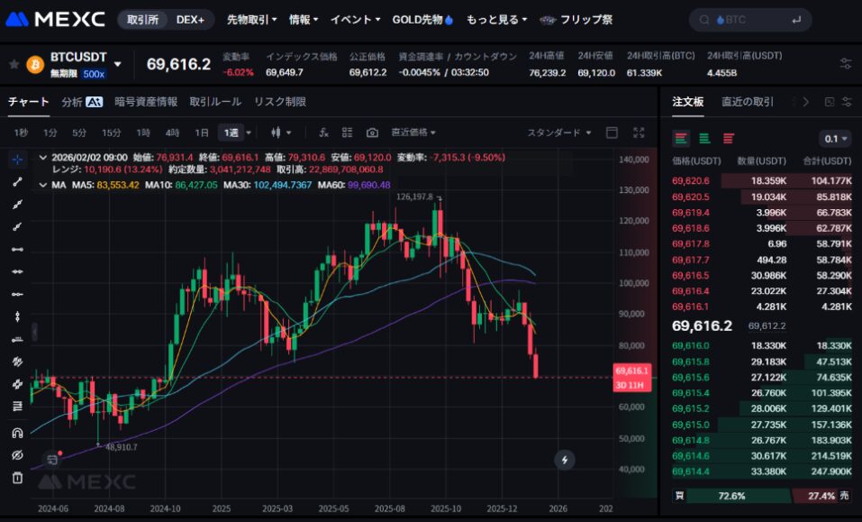Activate the magnet snap tool
862x522 pixels.
tap(17, 433)
